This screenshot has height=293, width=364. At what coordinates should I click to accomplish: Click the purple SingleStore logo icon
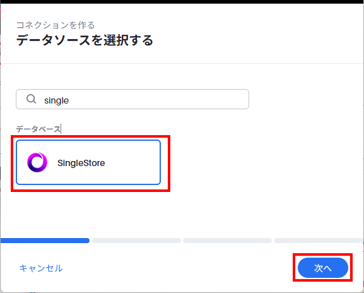tap(37, 162)
